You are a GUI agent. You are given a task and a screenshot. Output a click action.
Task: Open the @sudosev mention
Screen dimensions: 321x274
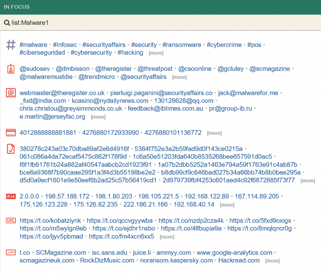35,68
